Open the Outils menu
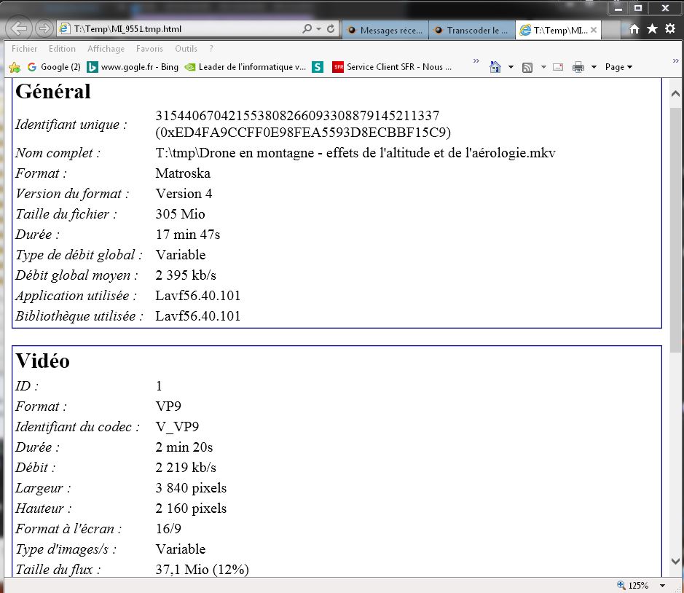The height and width of the screenshot is (593, 684). click(x=186, y=49)
